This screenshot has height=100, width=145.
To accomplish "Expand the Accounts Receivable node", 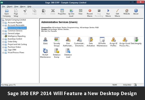I will coord(3,25).
